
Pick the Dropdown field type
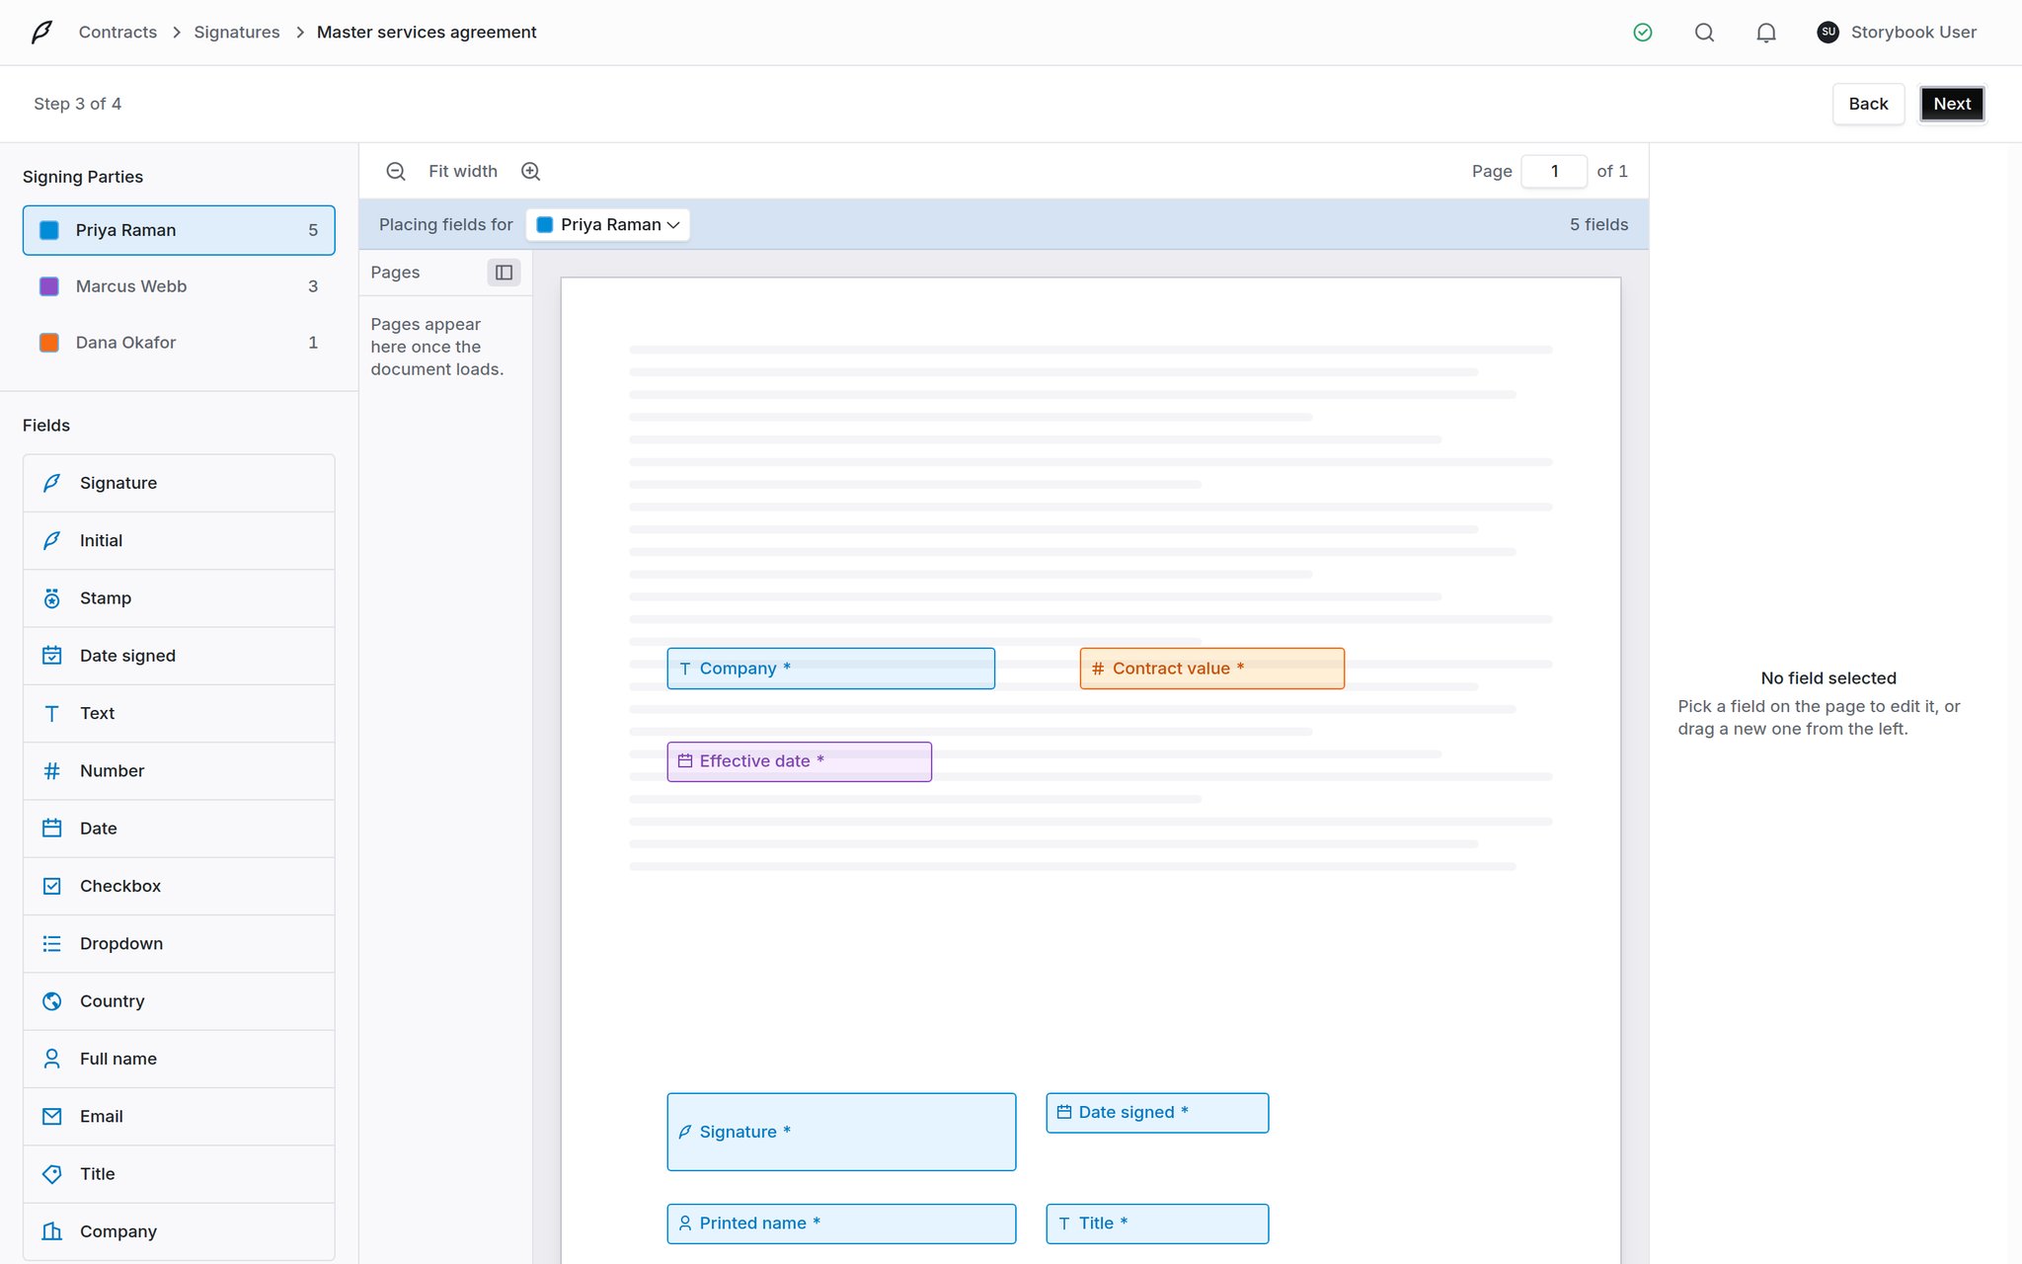179,944
